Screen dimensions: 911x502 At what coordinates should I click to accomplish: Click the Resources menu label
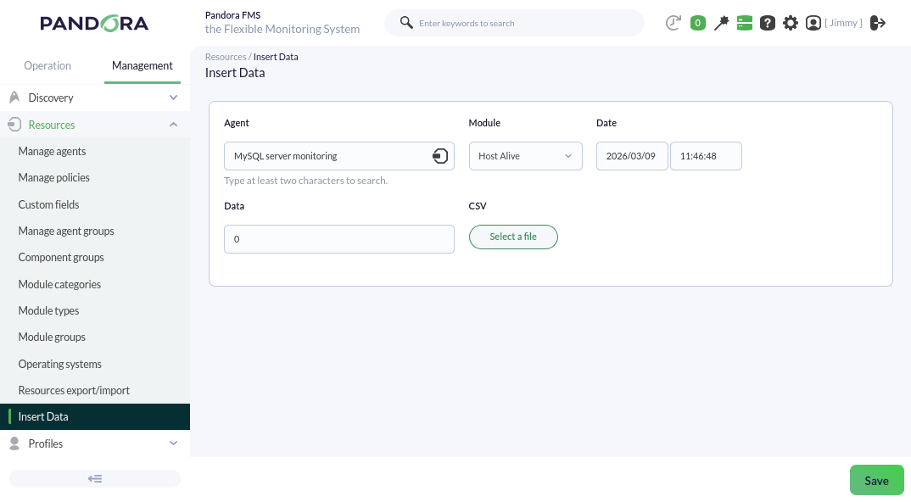click(x=52, y=125)
